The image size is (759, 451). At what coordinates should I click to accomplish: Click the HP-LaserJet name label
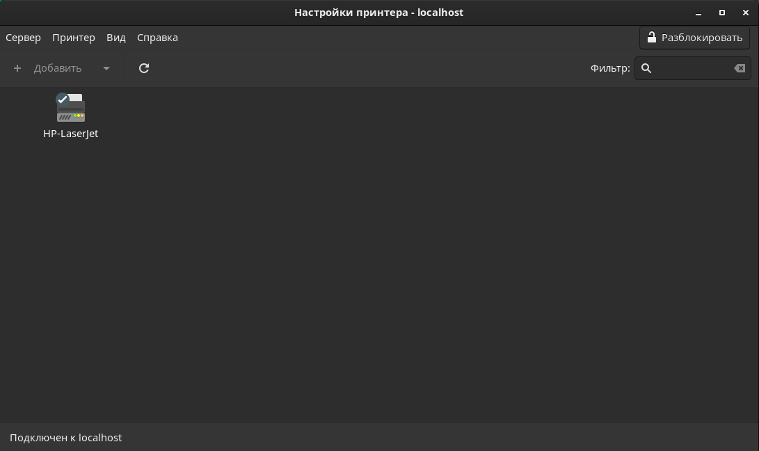click(71, 134)
